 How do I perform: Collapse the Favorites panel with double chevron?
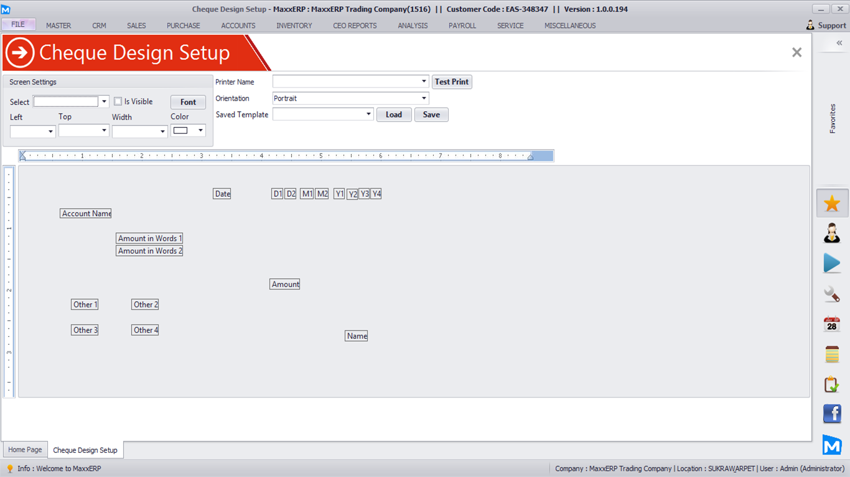(x=839, y=43)
